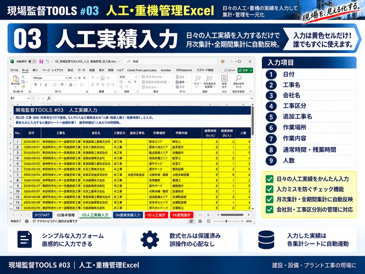
Task: Select the 日付 column header cell
Action: click(x=31, y=133)
